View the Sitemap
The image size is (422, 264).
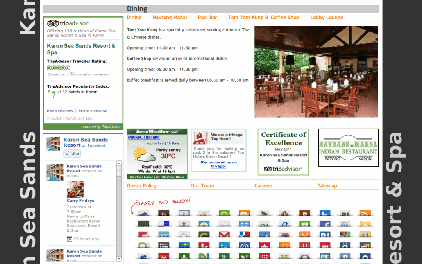[327, 186]
